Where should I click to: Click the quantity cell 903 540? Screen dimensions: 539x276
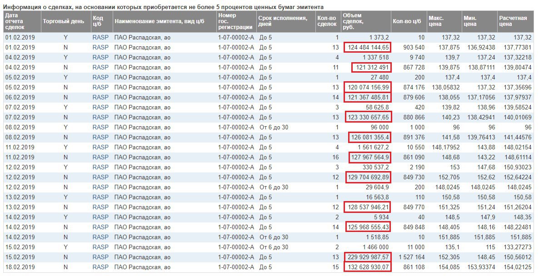414,47
